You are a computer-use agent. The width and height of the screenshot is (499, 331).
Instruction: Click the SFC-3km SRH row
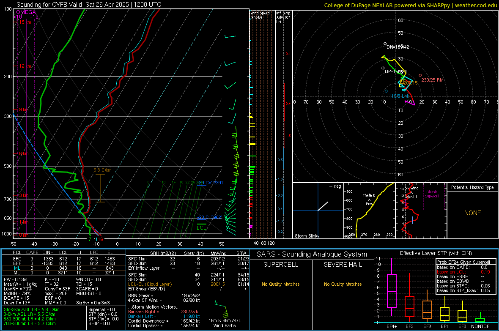[x=189, y=263]
